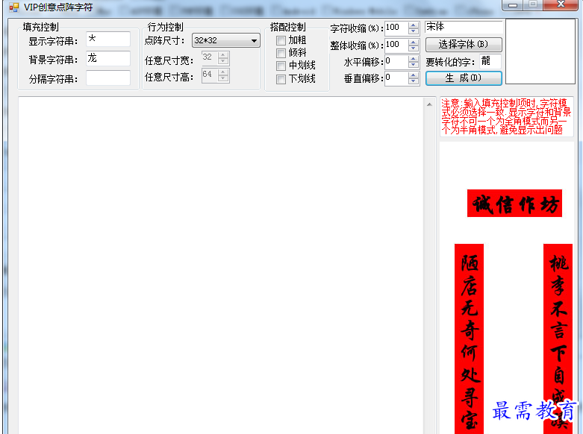
Task: Click the 显示字符串 input field
Action: tap(108, 39)
